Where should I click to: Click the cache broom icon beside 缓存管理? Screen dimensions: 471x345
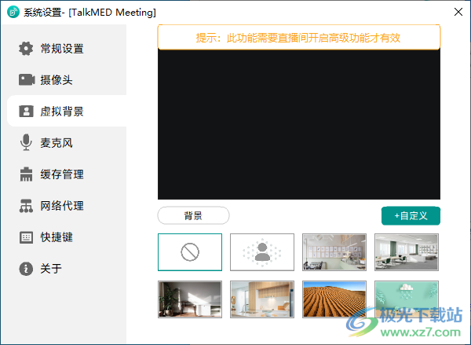[26, 174]
